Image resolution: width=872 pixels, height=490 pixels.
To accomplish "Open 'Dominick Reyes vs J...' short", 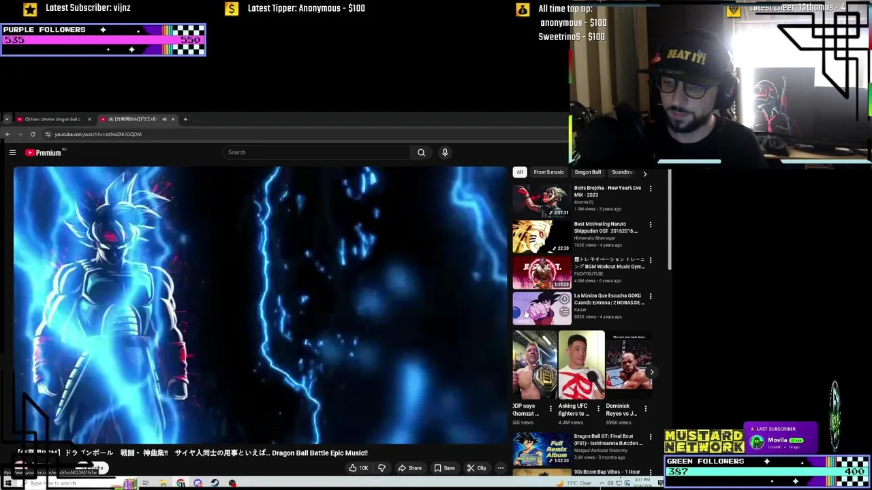I will (x=629, y=365).
